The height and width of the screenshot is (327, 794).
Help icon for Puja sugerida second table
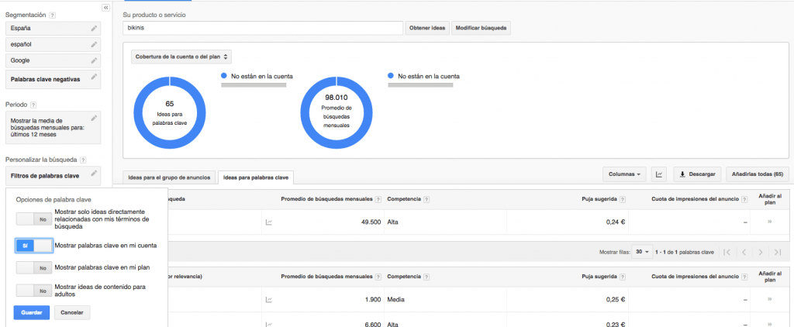[623, 277]
